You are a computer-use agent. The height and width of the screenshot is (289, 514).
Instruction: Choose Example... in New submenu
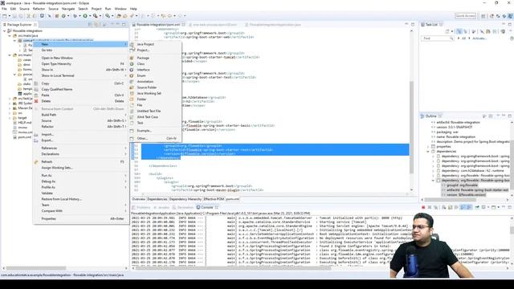[x=145, y=131]
